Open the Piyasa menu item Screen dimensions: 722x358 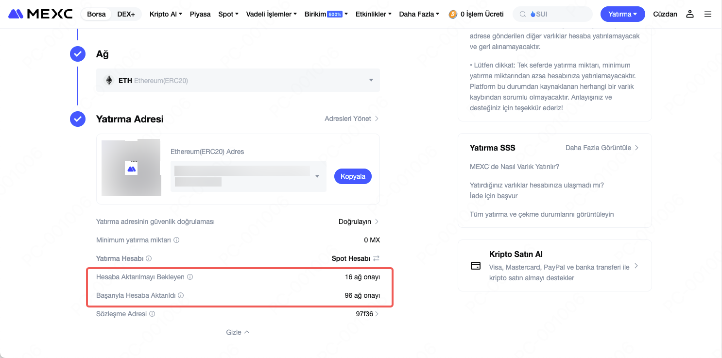pyautogui.click(x=200, y=14)
